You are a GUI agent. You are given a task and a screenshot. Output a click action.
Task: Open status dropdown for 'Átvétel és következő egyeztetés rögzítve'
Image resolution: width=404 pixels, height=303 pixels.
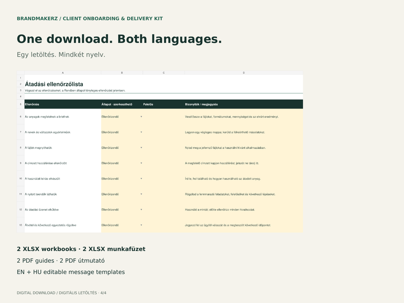(141, 225)
